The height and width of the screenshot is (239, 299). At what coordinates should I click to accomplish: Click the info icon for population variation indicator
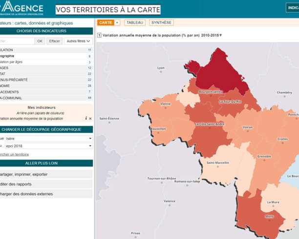tap(86, 119)
